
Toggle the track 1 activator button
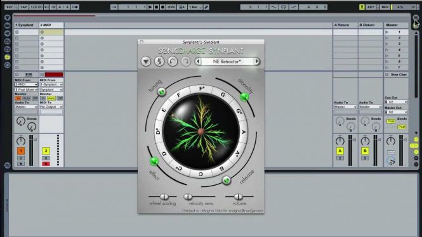pos(21,151)
